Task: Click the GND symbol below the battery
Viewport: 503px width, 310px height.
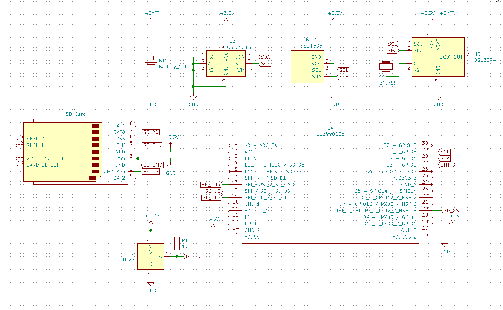Action: pyautogui.click(x=151, y=101)
